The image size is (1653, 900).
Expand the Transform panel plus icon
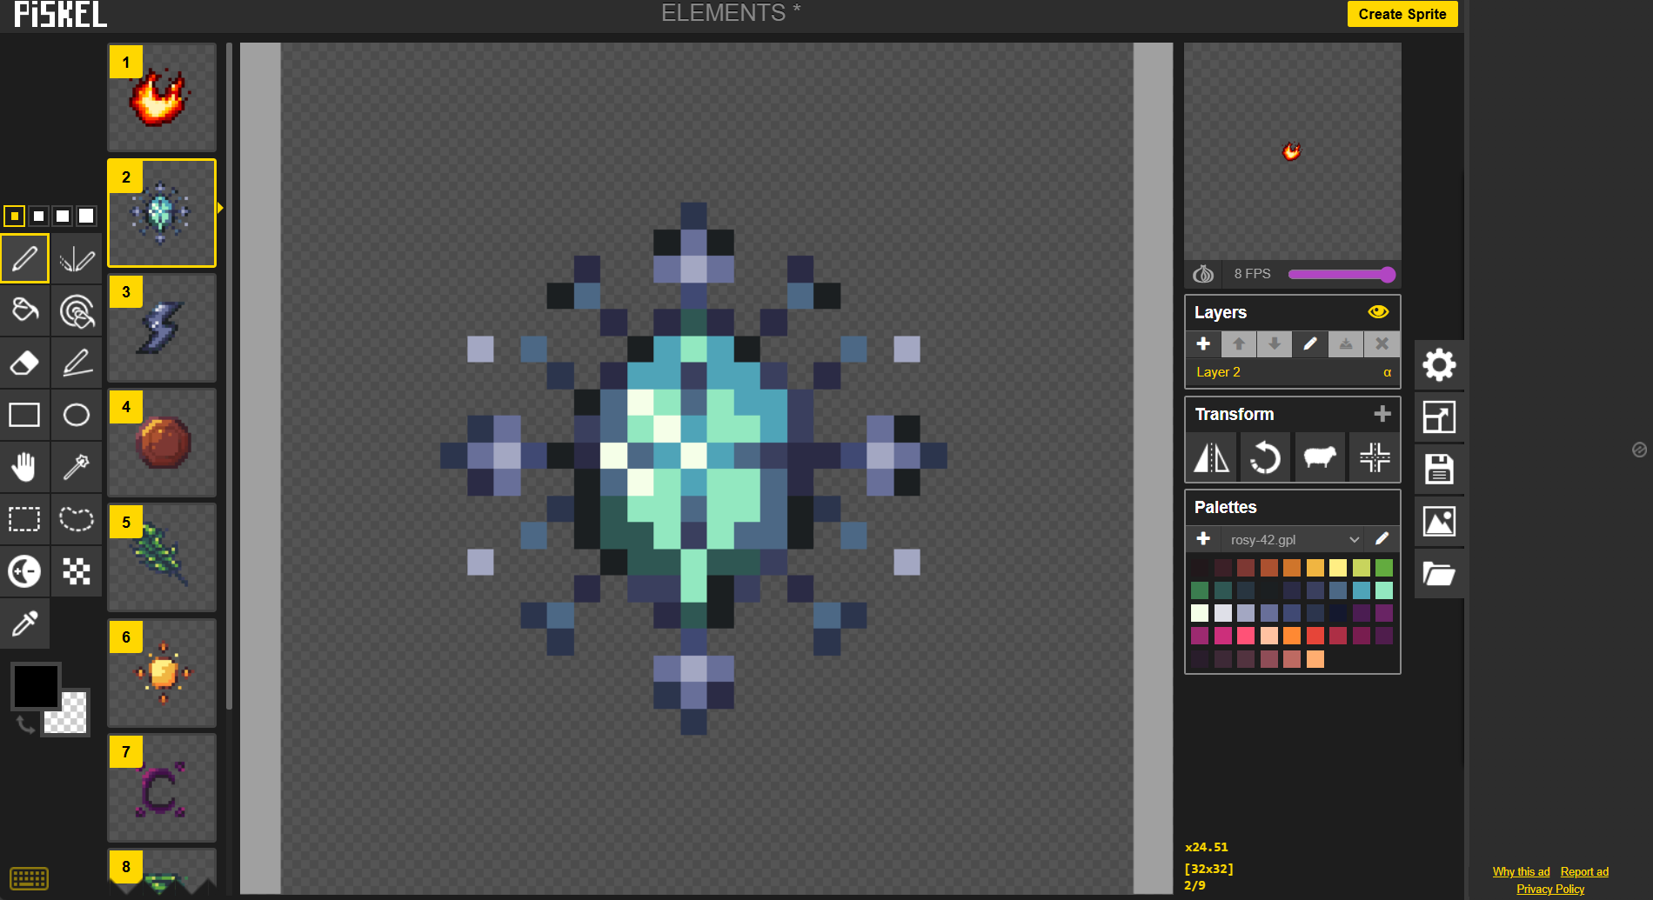1382,414
